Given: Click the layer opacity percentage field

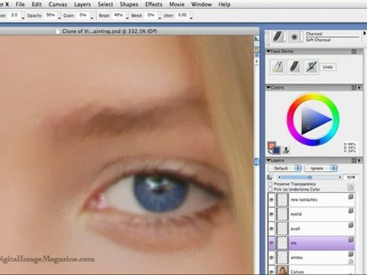Looking at the screenshot, I should coord(351,177).
